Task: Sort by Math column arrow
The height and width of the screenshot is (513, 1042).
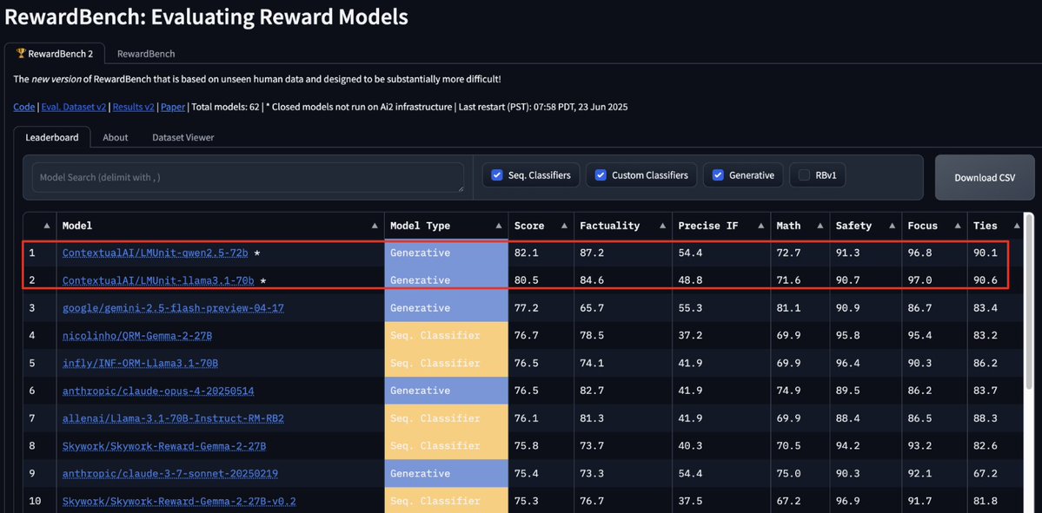Action: [820, 226]
